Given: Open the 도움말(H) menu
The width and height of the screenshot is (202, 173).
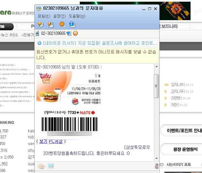Looking at the screenshot, I should pos(77,16).
